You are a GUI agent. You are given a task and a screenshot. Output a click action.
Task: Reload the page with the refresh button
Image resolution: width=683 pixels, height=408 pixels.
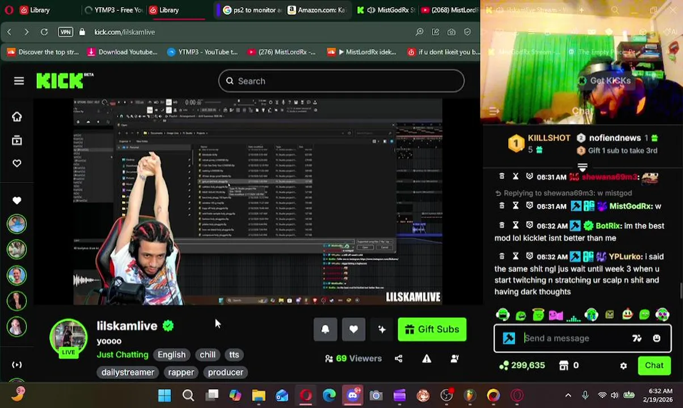coord(44,32)
